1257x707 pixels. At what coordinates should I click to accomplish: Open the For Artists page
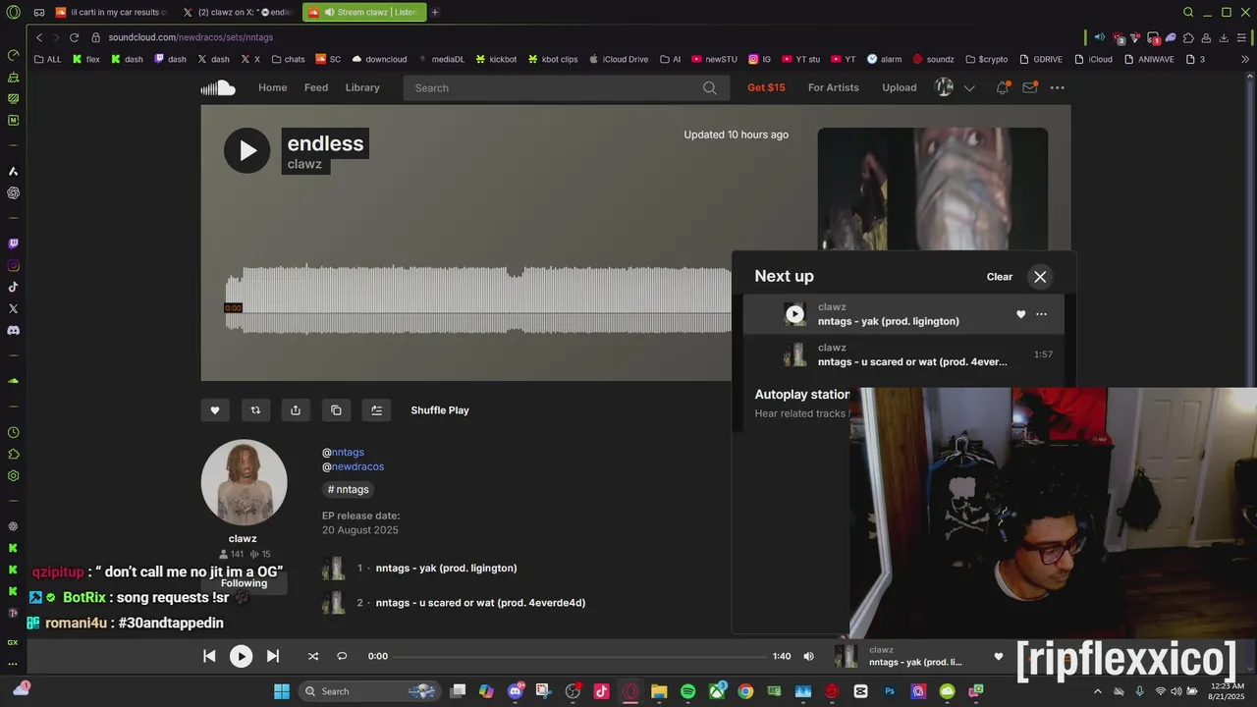[x=834, y=87]
